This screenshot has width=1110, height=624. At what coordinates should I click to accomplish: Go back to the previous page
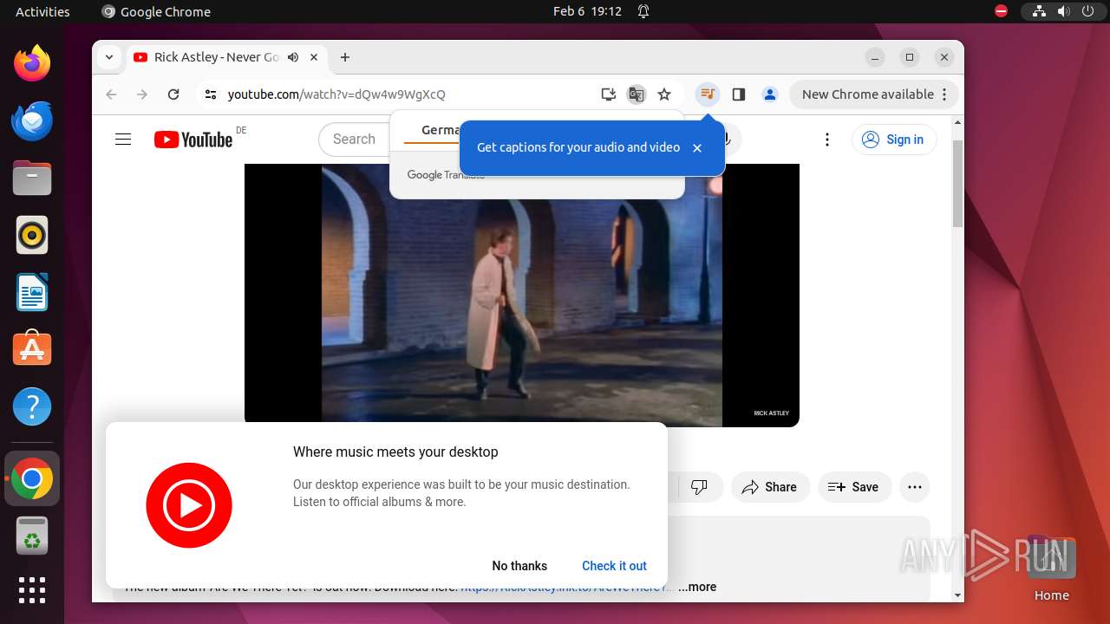click(x=111, y=94)
